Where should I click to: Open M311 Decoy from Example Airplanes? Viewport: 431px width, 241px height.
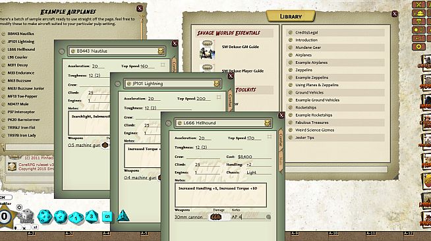click(x=18, y=65)
